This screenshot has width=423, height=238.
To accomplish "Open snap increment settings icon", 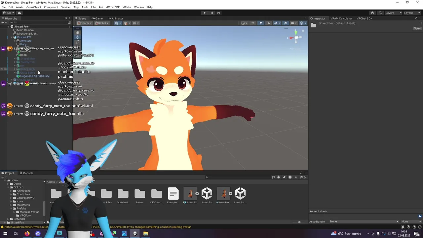I will [136, 23].
